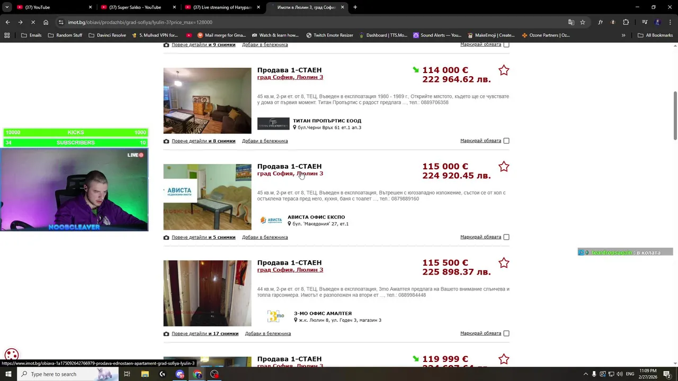Screen dimensions: 678x381
Task: Open notification center in system tray
Action: (x=667, y=374)
